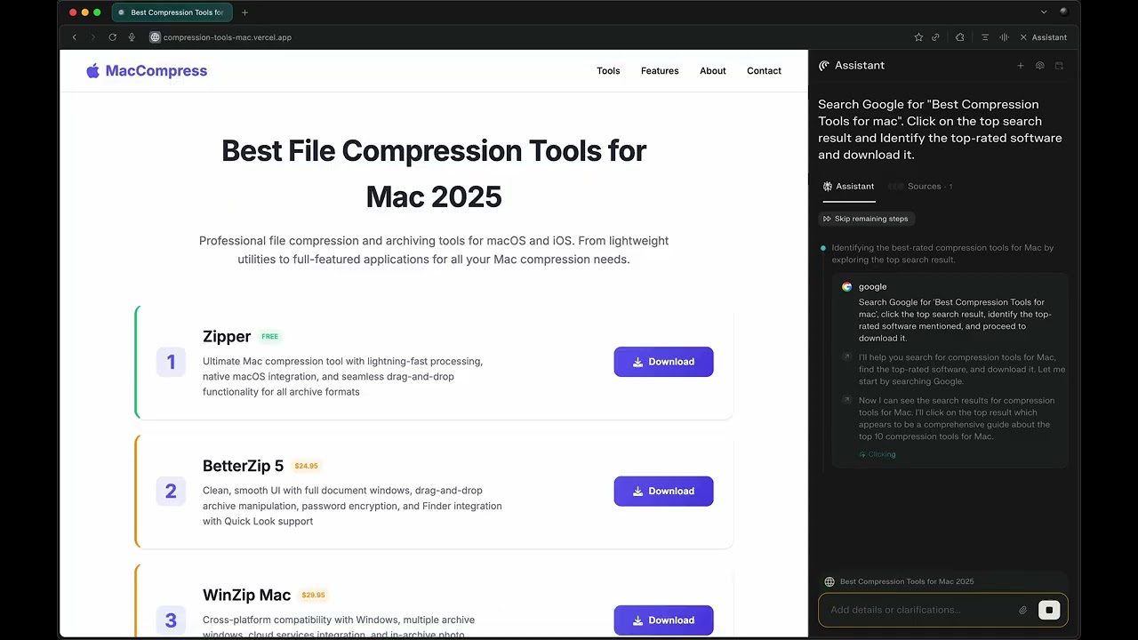Click the audio waveform icon

1004,37
